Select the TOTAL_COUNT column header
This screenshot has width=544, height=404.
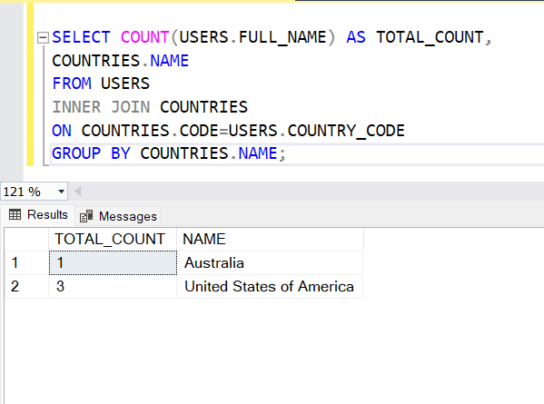coord(113,240)
